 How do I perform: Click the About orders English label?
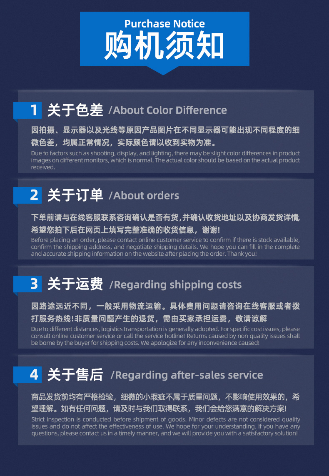click(x=144, y=195)
